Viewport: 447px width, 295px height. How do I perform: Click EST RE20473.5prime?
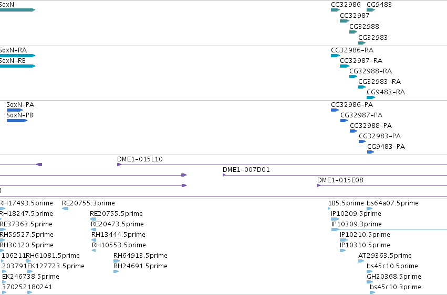(117, 224)
